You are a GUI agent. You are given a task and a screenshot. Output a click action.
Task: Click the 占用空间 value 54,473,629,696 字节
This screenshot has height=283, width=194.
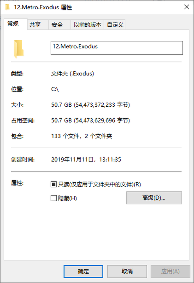102,120
